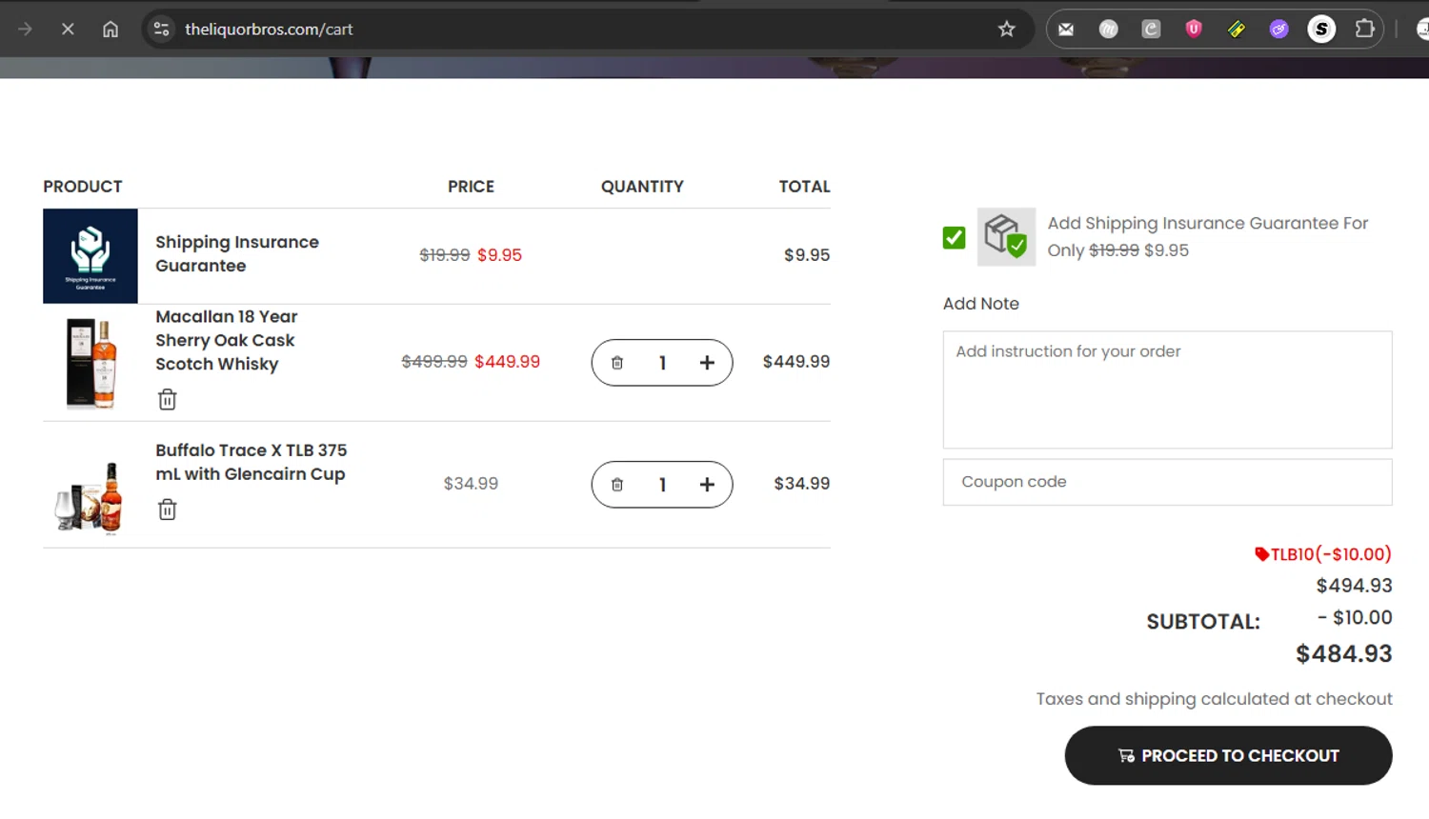Delete Buffalo Trace item using trash icon below name

click(x=168, y=509)
